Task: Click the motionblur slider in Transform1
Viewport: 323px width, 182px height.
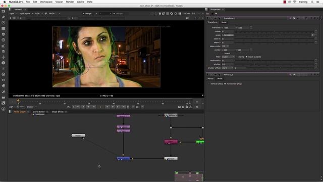Action: point(274,61)
